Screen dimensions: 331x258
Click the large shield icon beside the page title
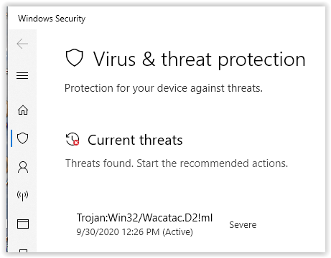[x=75, y=58]
